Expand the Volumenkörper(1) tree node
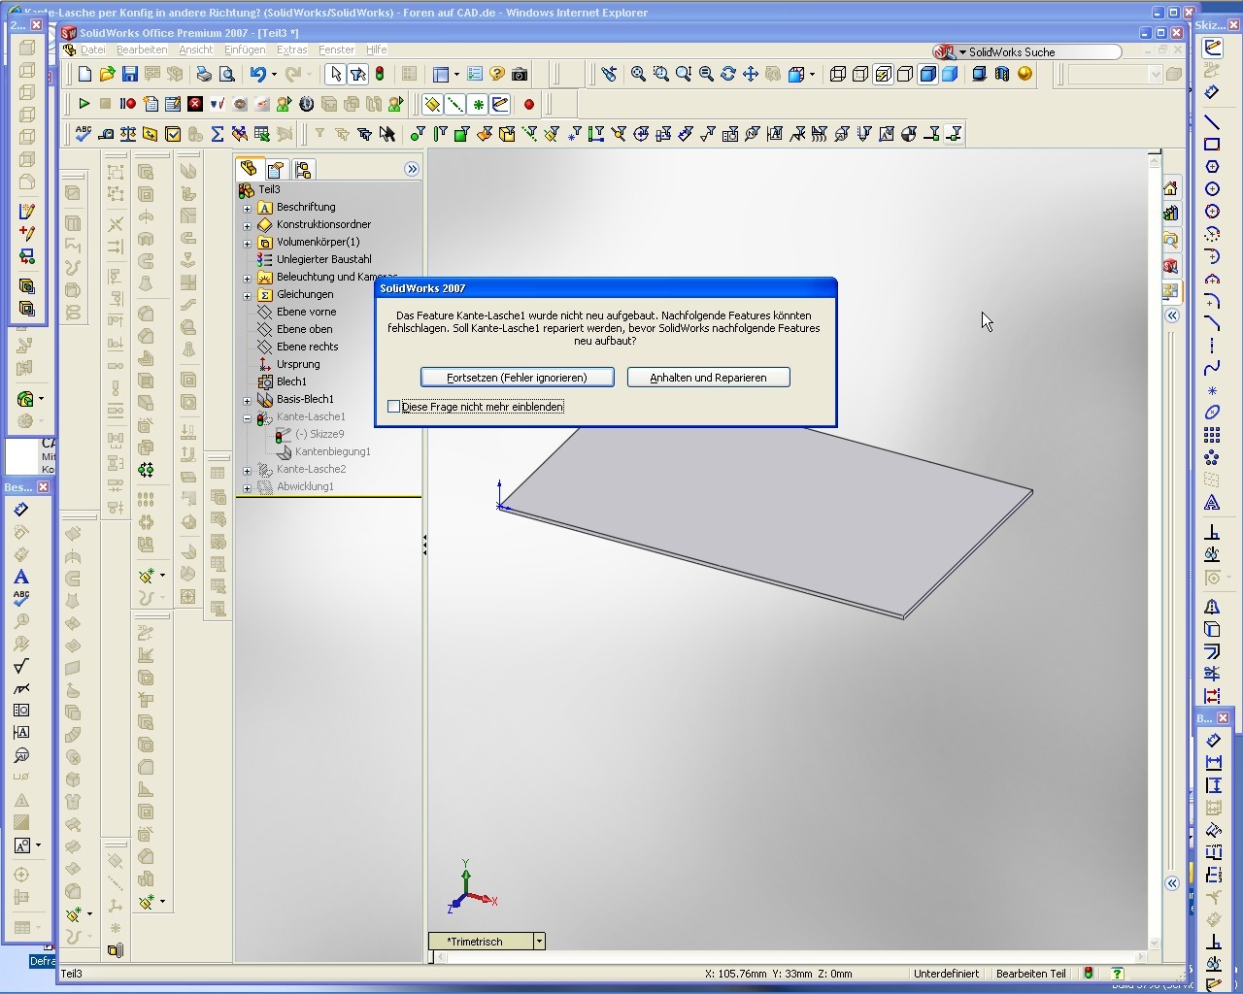 247,243
